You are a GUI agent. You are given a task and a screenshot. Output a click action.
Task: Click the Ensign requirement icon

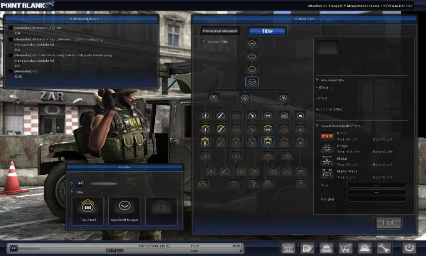(x=326, y=148)
